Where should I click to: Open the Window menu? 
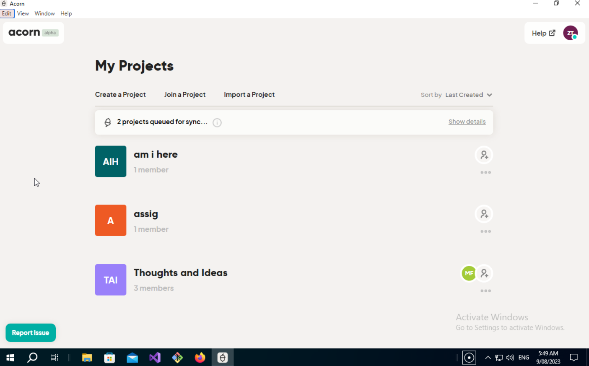[x=44, y=13]
